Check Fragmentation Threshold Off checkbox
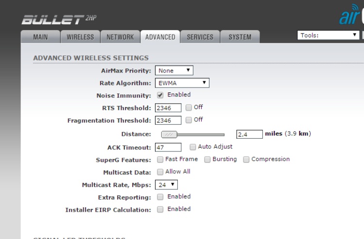 pos(189,120)
